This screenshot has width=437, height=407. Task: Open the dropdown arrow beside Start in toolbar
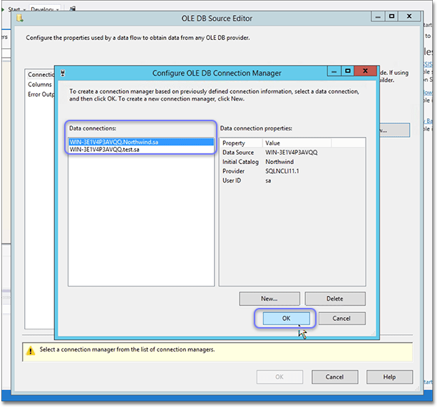(x=26, y=9)
